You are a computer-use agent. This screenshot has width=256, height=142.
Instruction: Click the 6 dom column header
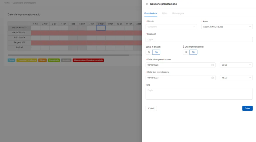point(82,24)
